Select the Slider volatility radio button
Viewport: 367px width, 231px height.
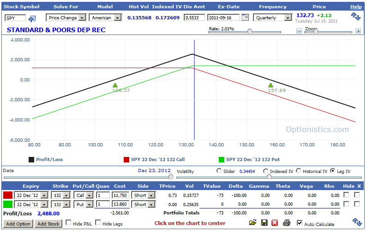click(x=219, y=171)
